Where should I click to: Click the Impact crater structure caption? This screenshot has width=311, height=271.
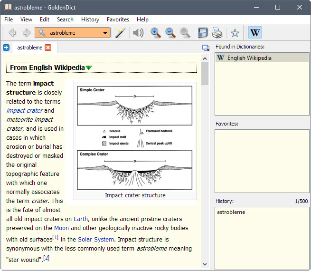tap(135, 195)
